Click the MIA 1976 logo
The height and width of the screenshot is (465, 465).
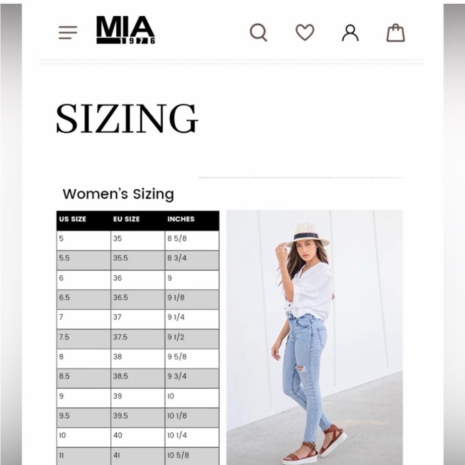126,30
